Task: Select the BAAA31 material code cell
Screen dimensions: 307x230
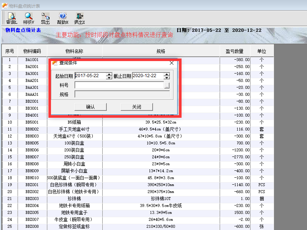Action: point(32,94)
